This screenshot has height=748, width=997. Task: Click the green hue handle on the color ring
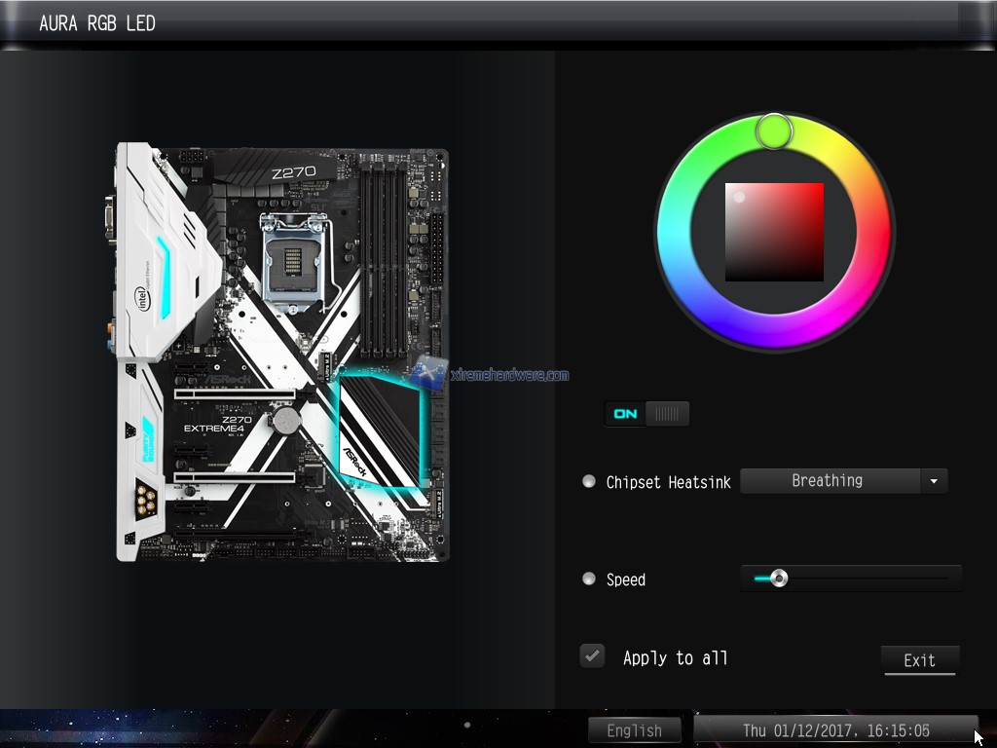[775, 131]
